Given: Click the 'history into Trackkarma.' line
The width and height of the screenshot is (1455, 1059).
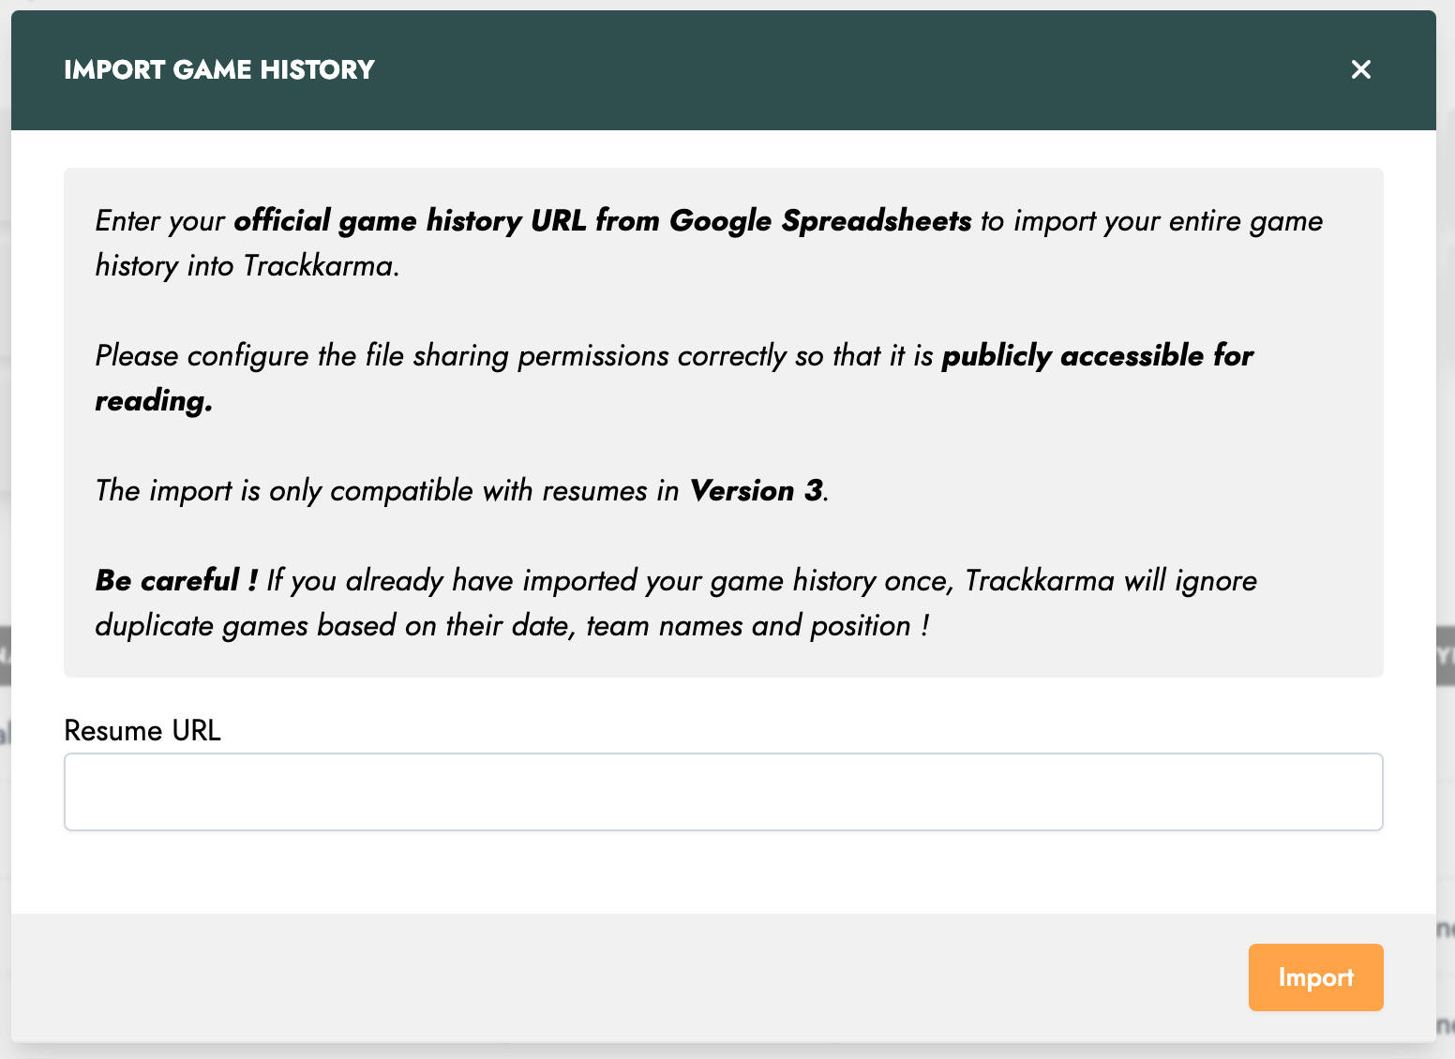Looking at the screenshot, I should click(x=247, y=266).
